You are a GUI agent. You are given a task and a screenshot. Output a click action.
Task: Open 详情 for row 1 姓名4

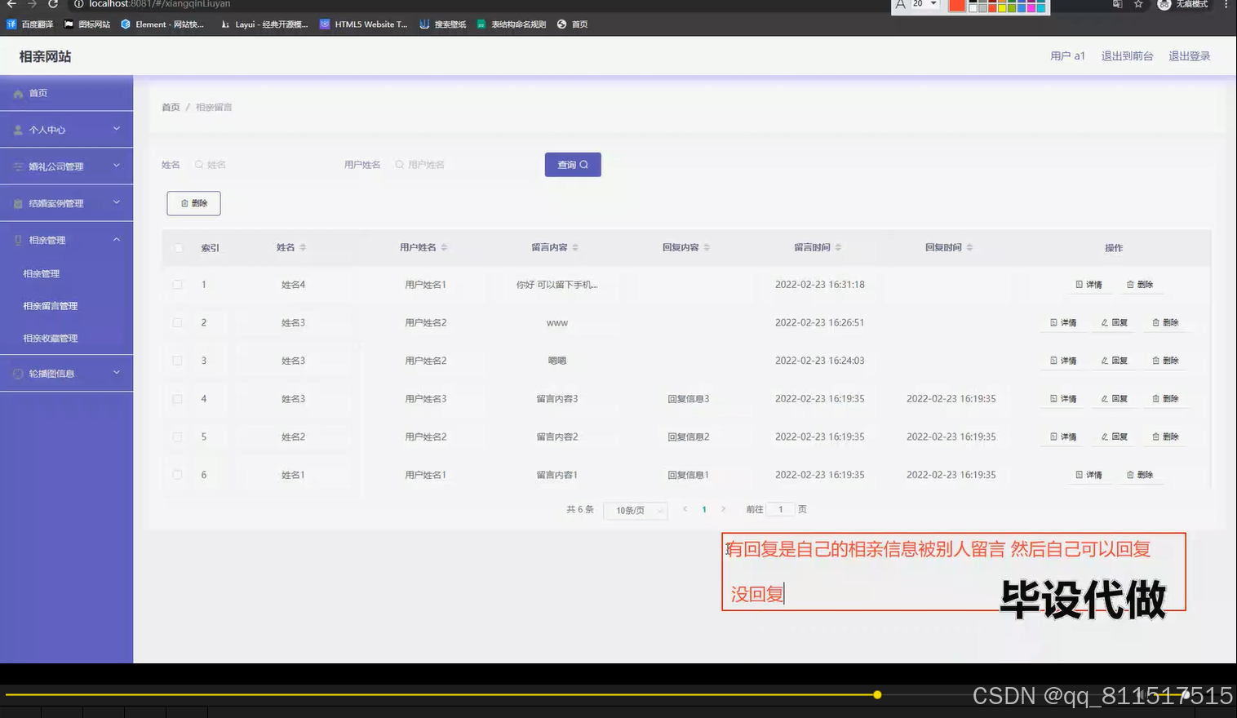click(1088, 285)
